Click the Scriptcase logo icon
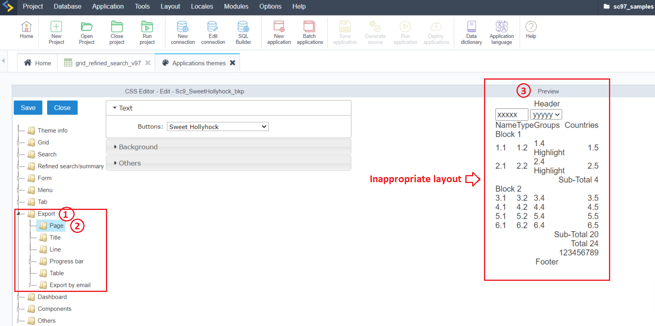655x326 pixels. [x=8, y=7]
